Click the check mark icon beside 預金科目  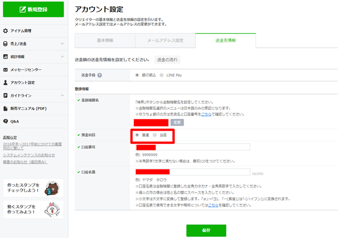79,135
